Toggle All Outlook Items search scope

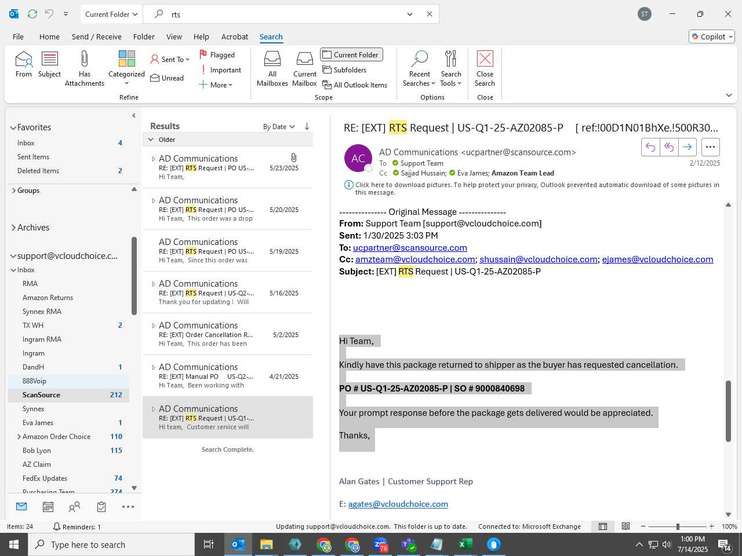click(355, 85)
